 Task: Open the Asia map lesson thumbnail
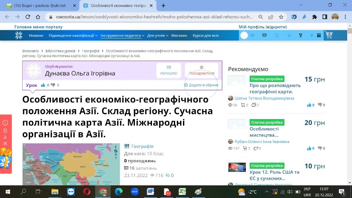pos(71,164)
